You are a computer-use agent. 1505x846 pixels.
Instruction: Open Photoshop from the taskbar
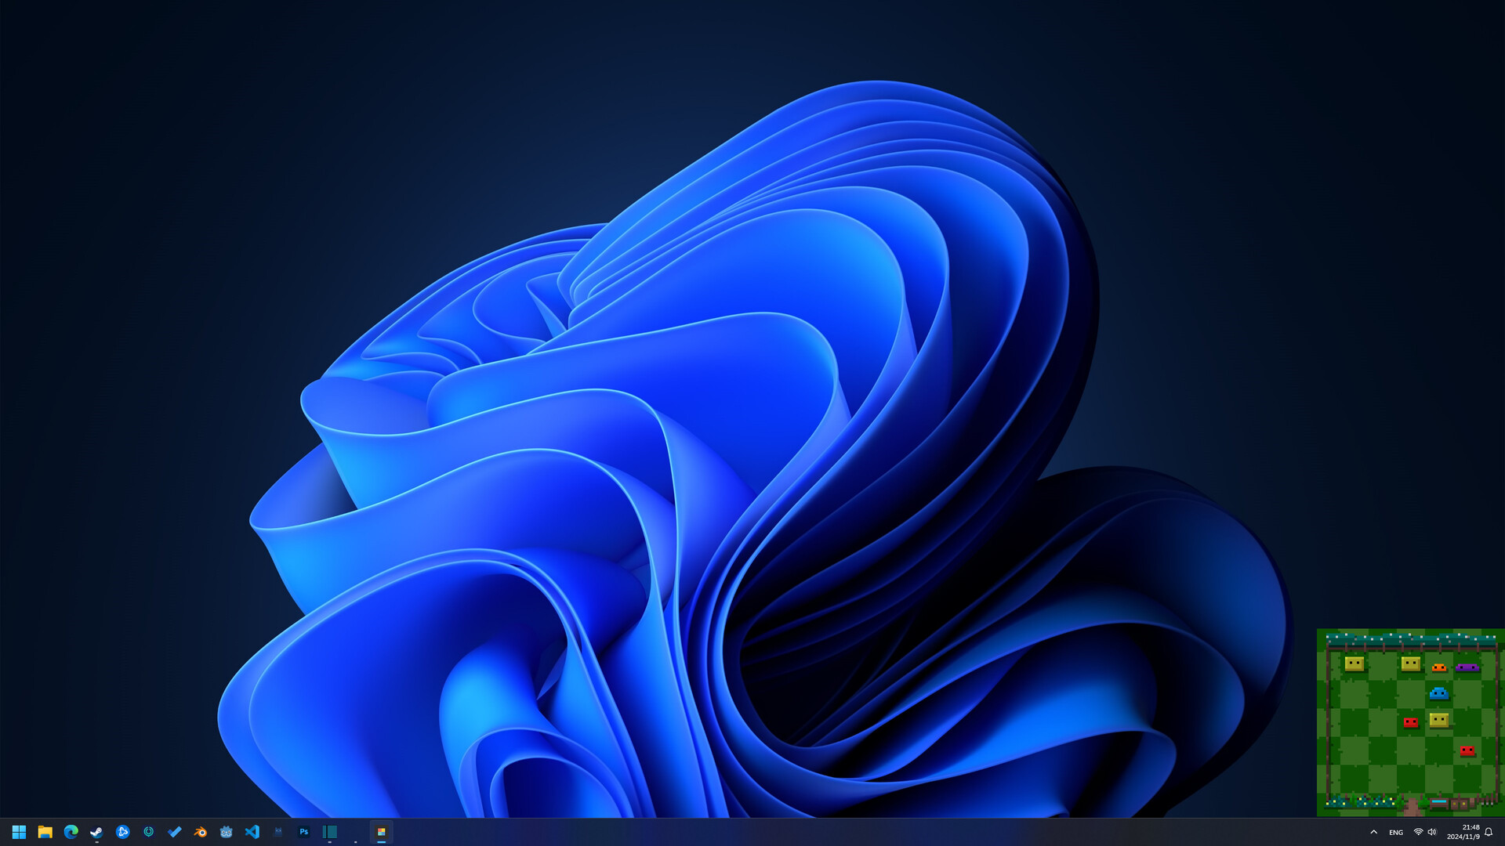303,832
